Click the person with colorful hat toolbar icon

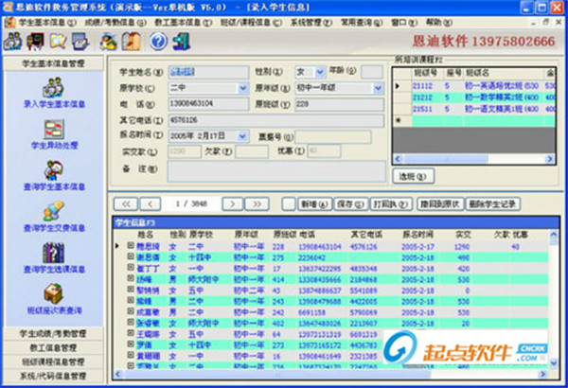[x=108, y=42]
